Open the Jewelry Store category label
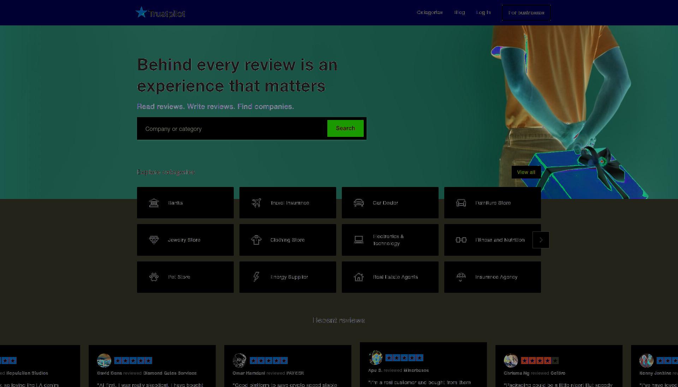 (184, 240)
